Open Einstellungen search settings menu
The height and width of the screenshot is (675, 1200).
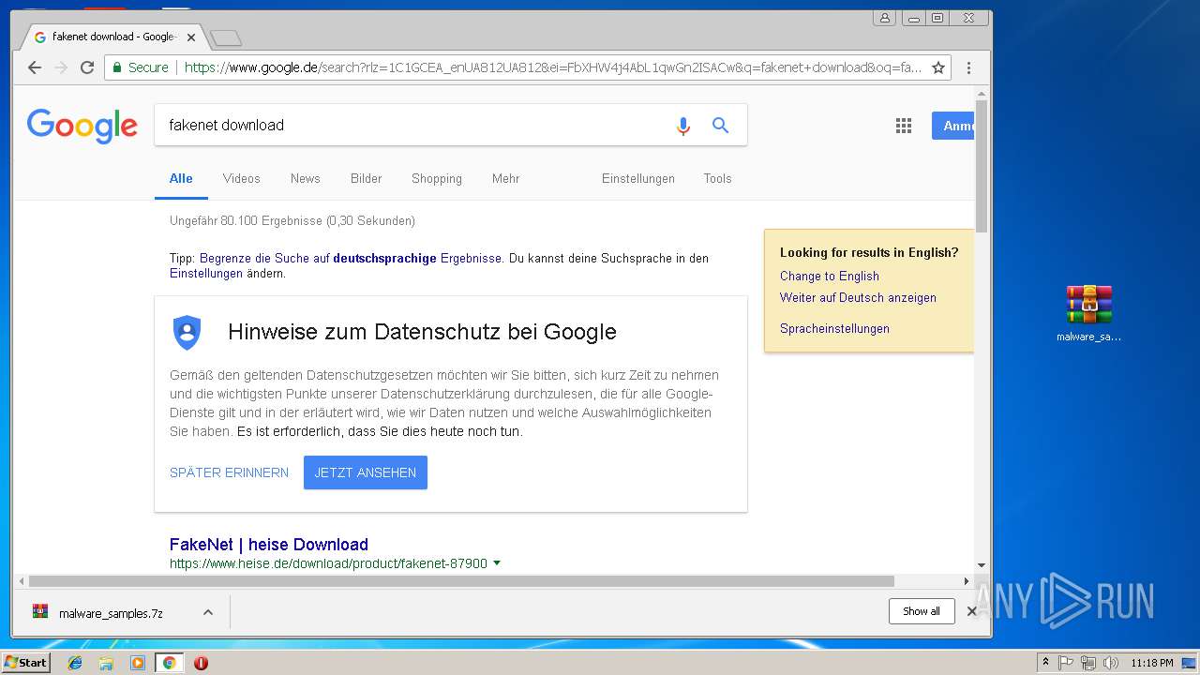638,178
